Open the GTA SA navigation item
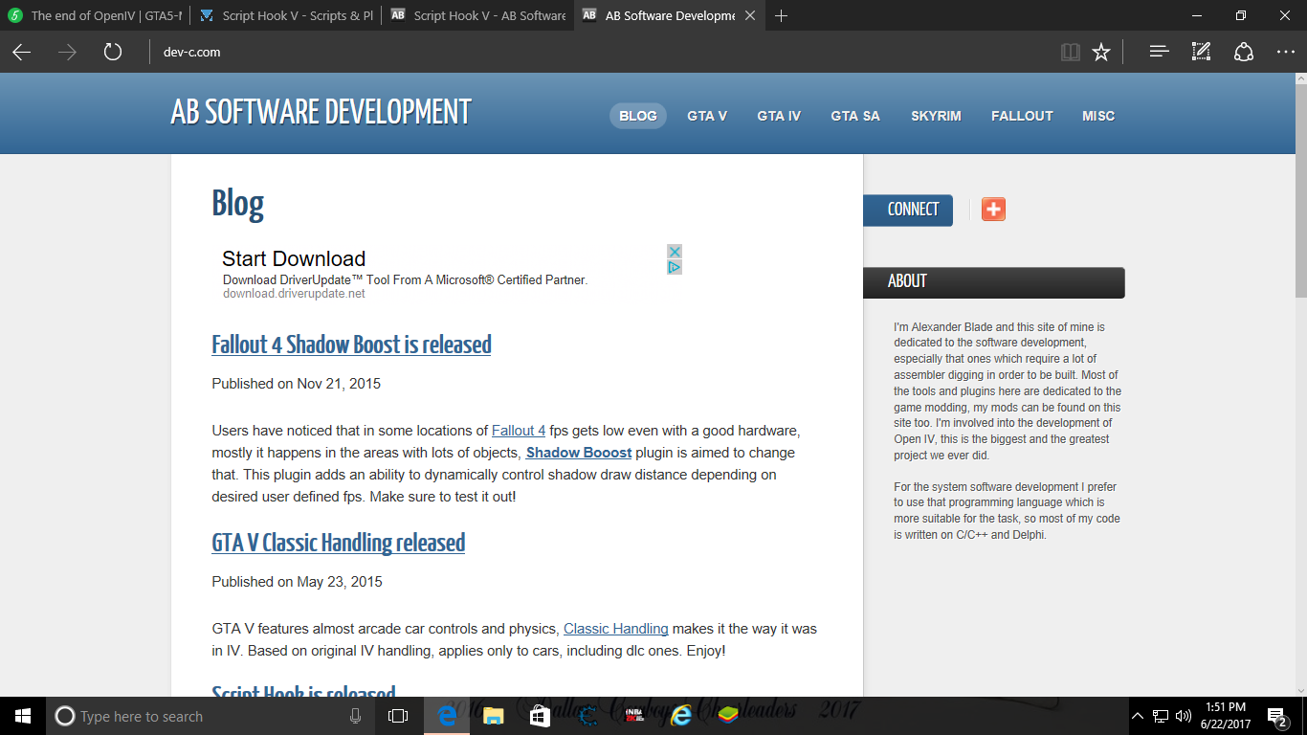The width and height of the screenshot is (1307, 735). point(855,116)
